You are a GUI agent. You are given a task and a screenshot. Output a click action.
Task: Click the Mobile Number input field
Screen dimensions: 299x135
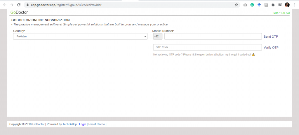pos(213,36)
